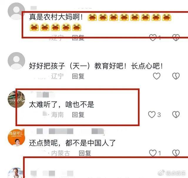Dislike the 太难听了 comment

click(176, 115)
